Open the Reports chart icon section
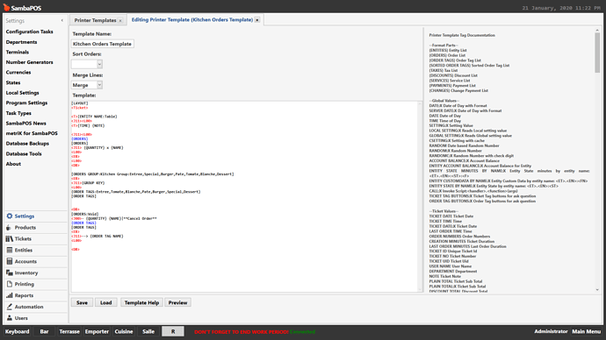 [x=10, y=295]
